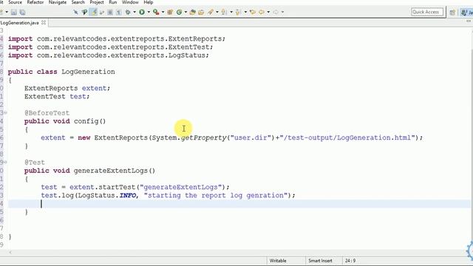Click the Skip All Breakpoints icon
Image resolution: width=473 pixels, height=266 pixels.
click(75, 12)
